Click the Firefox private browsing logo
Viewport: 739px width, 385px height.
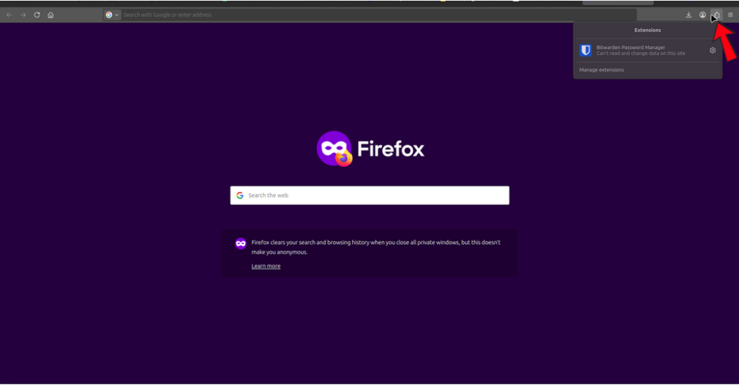click(333, 149)
